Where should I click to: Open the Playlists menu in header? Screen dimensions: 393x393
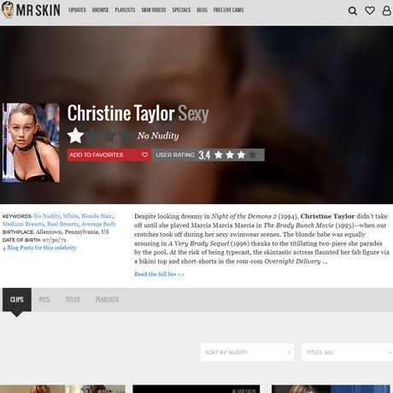[125, 10]
